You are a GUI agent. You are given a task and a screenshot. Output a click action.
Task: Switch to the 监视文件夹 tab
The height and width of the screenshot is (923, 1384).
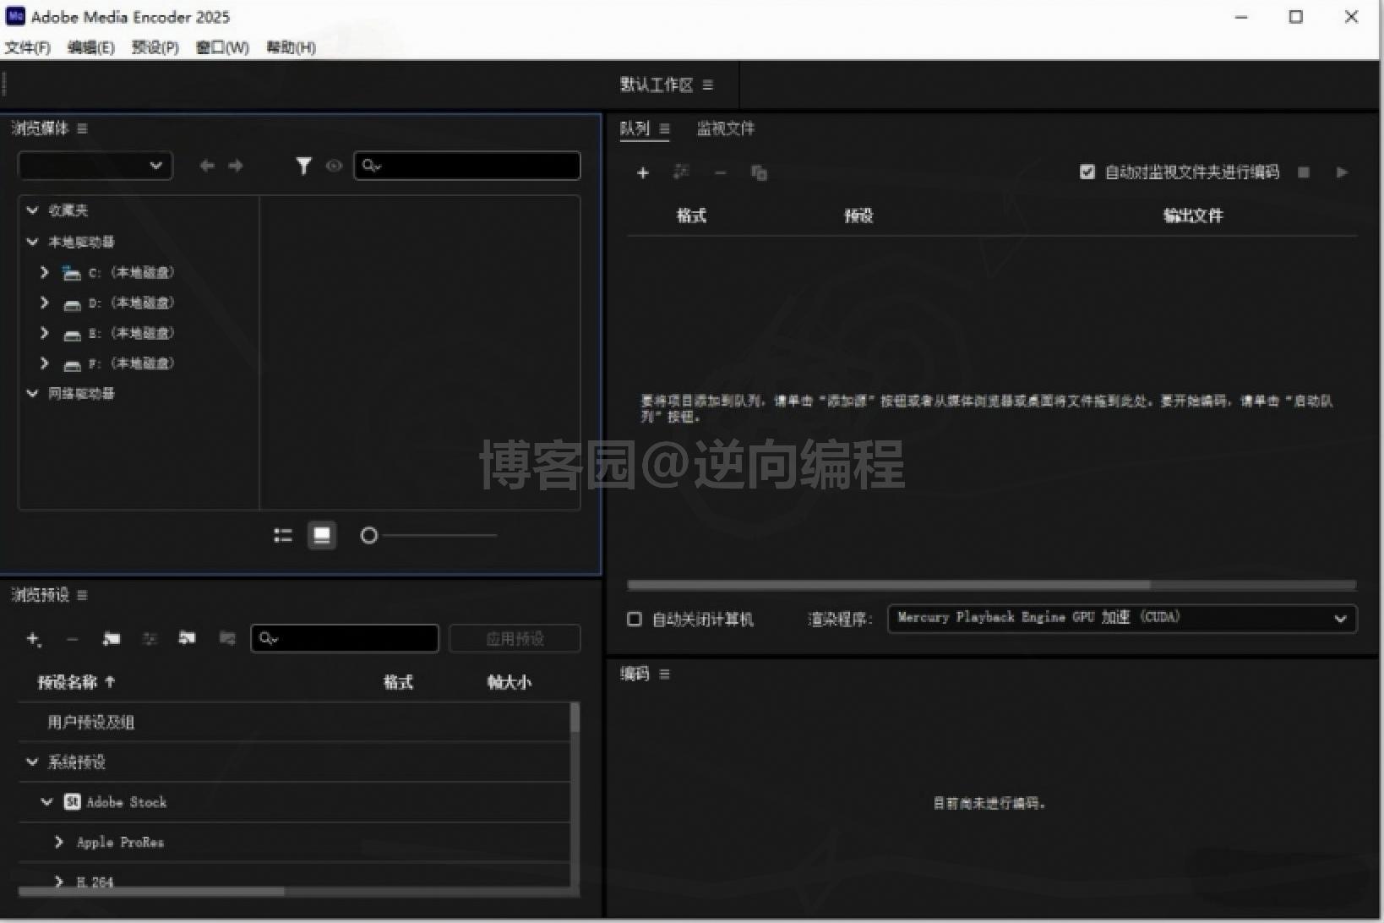click(x=723, y=128)
